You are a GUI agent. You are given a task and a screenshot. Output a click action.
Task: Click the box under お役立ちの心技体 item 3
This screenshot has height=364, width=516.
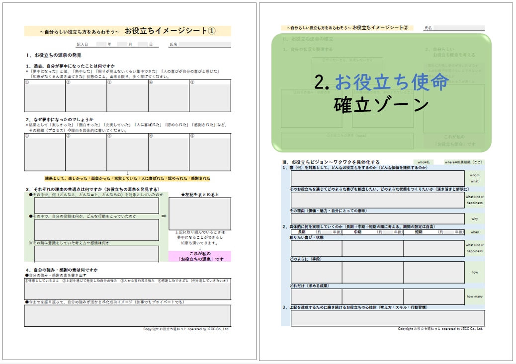point(388,318)
